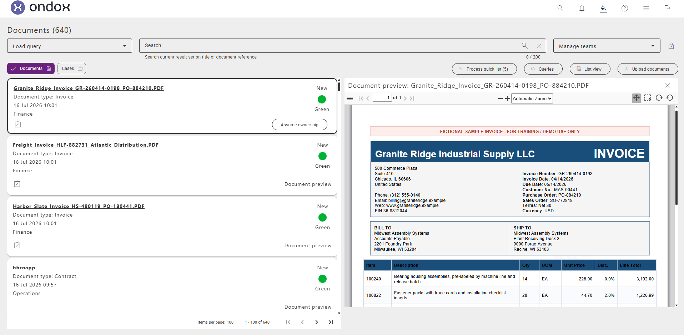Zoom in the document preview
The height and width of the screenshot is (335, 684).
click(x=508, y=98)
